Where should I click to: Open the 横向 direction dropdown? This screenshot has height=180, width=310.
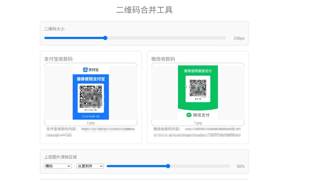point(58,166)
